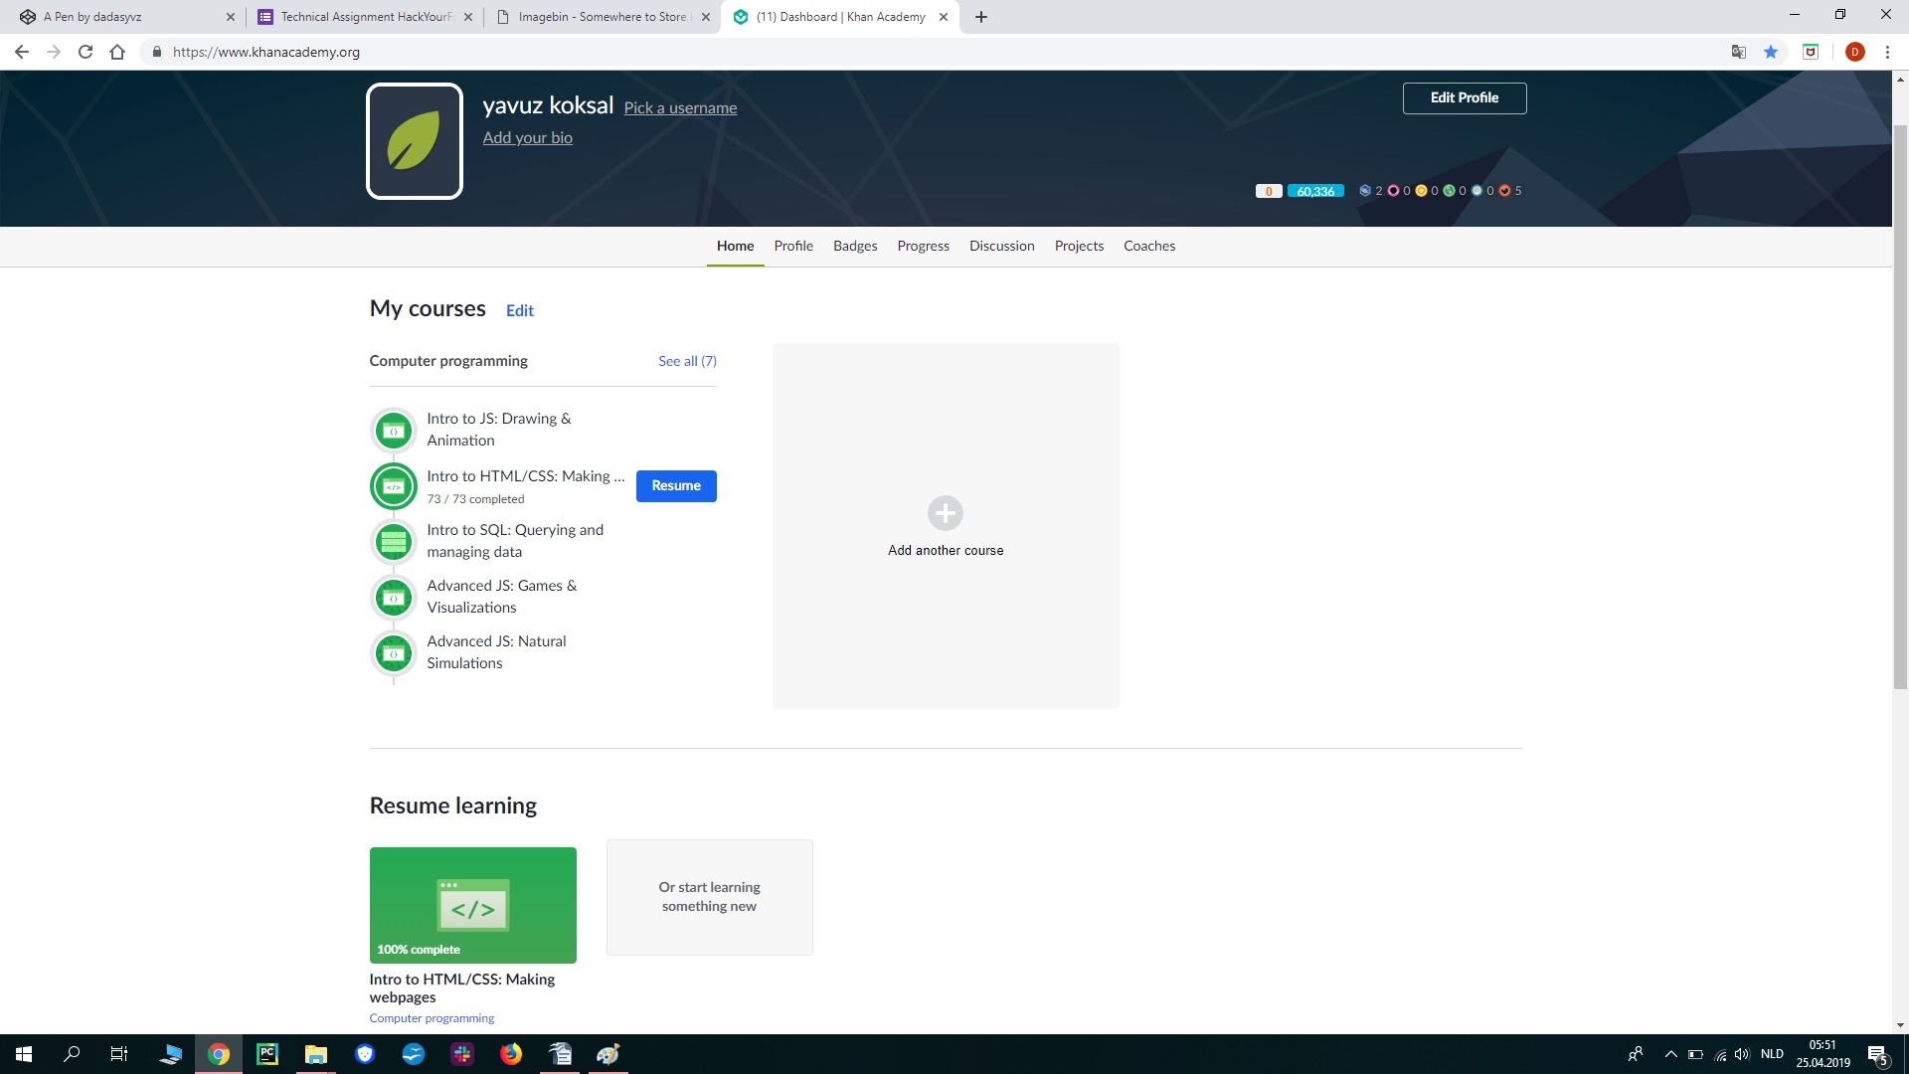Screen dimensions: 1909x1074
Task: Switch to the Badges tab
Action: click(x=855, y=246)
